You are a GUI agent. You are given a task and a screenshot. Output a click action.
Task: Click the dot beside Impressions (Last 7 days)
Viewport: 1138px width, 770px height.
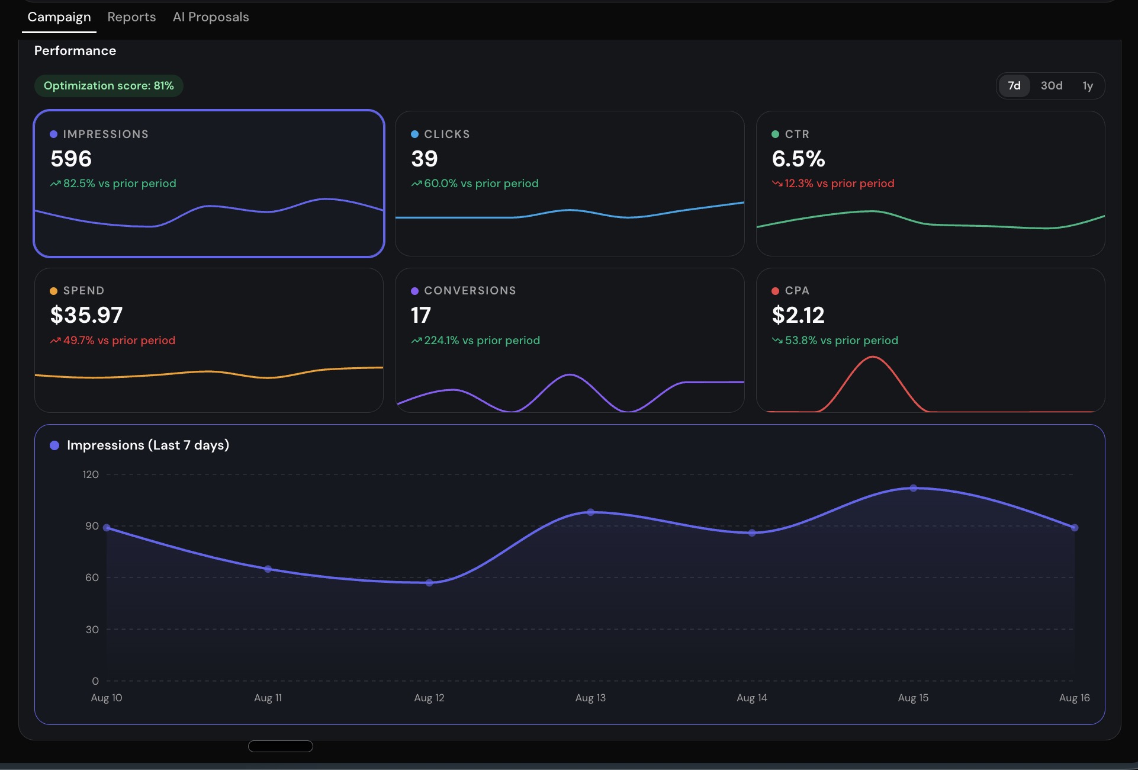(x=54, y=445)
